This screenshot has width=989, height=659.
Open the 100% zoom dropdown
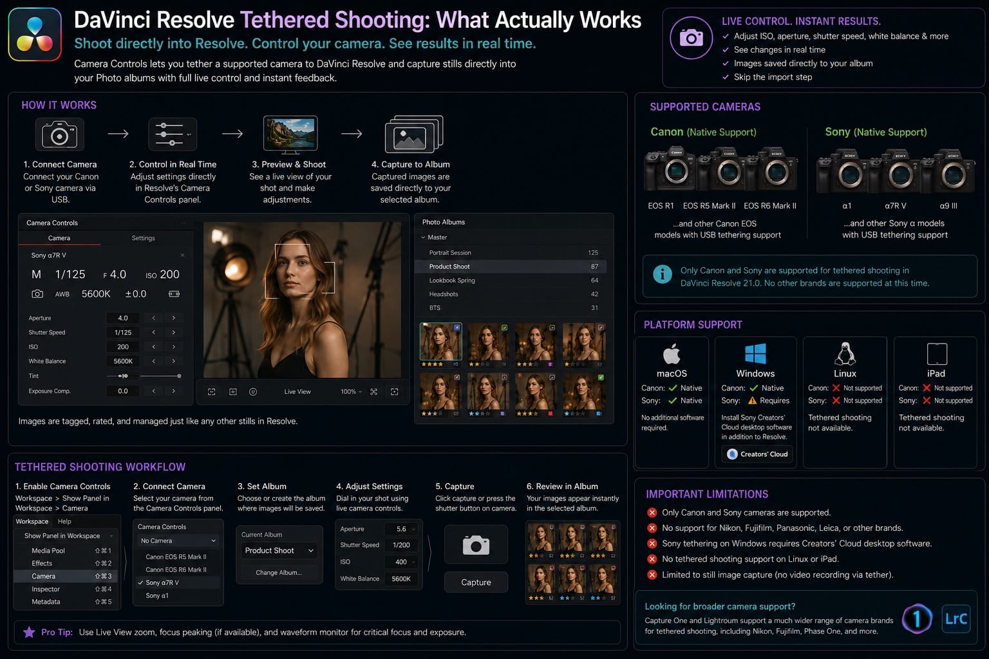tap(351, 391)
